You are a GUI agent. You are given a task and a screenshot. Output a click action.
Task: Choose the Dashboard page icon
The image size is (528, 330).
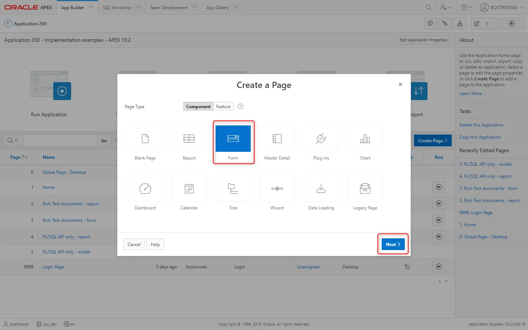point(145,188)
